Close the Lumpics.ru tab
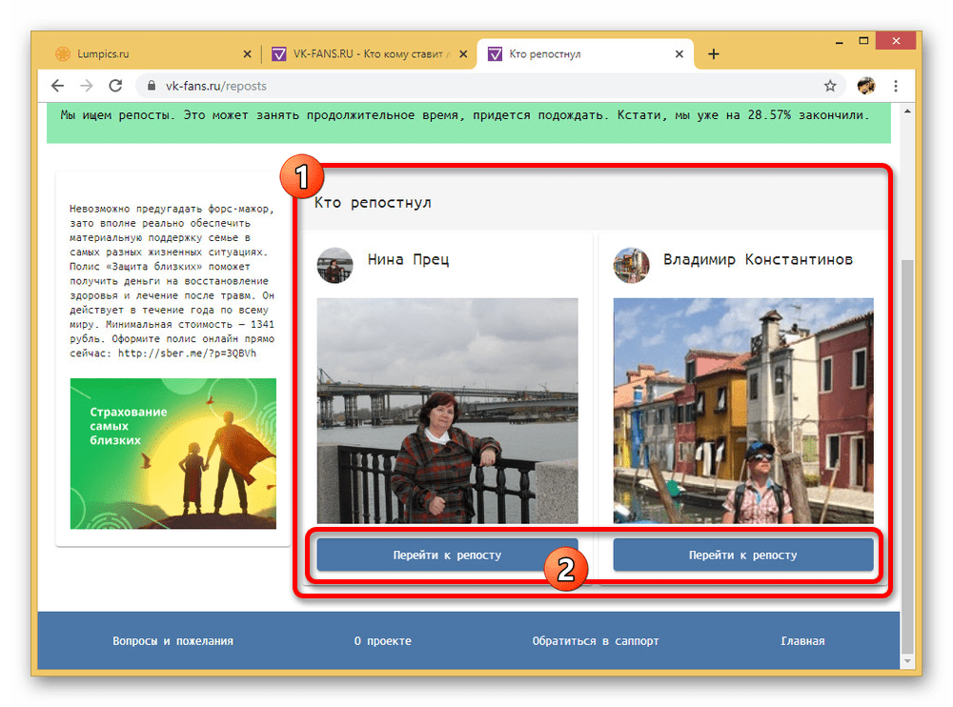The image size is (953, 707). click(247, 54)
